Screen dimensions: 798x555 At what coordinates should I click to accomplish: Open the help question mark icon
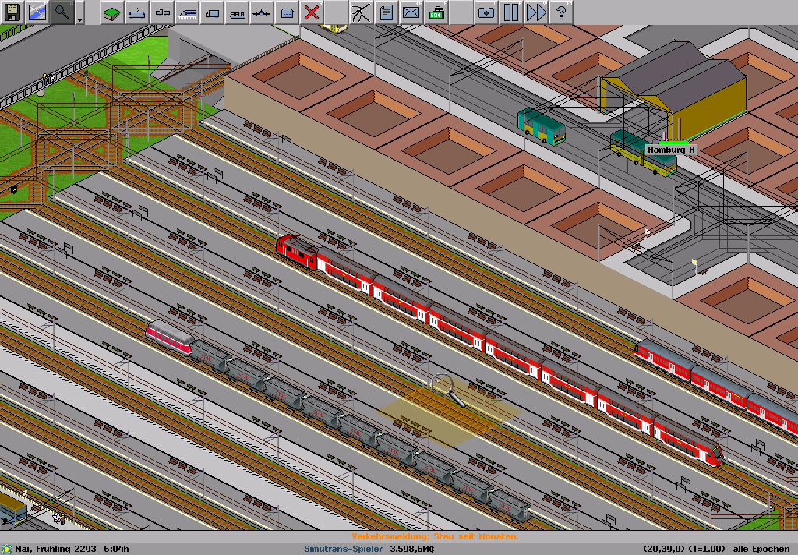pos(560,12)
